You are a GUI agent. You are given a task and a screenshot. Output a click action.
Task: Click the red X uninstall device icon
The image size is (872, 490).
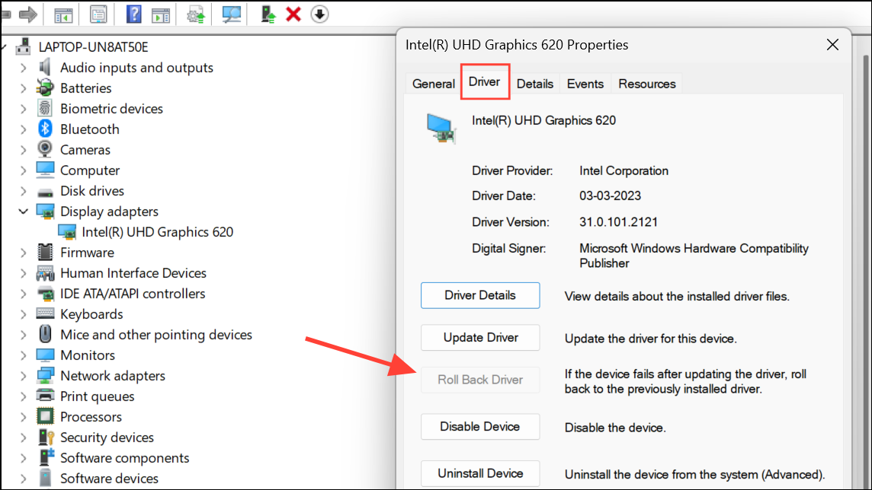(x=293, y=14)
